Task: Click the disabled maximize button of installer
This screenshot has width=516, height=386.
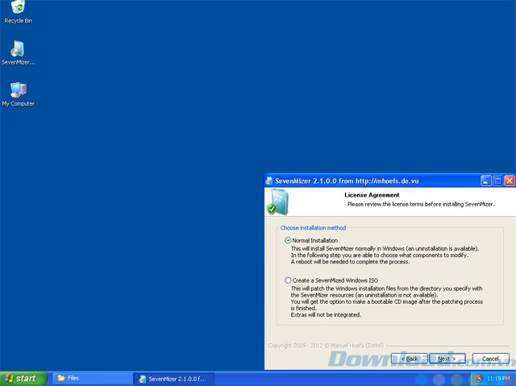Action: coord(497,181)
